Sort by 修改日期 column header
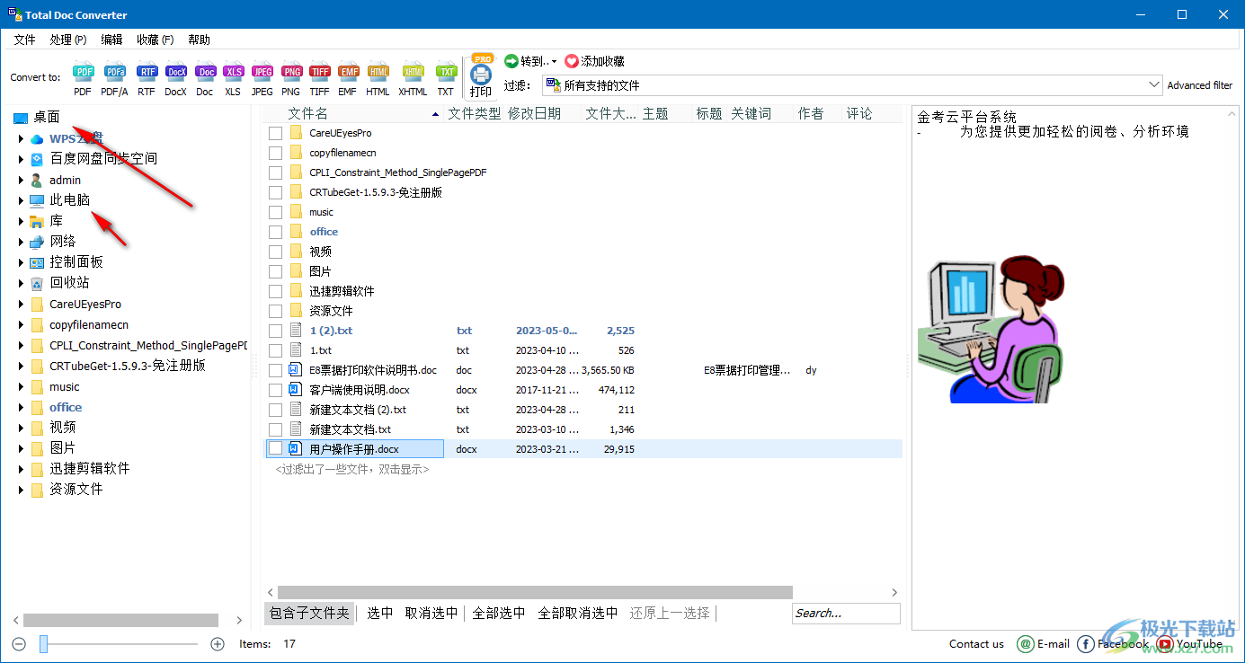1245x663 pixels. click(x=534, y=113)
